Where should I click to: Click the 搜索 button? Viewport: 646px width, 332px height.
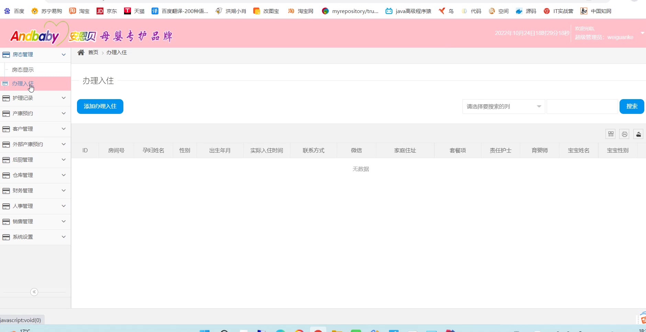tap(632, 106)
